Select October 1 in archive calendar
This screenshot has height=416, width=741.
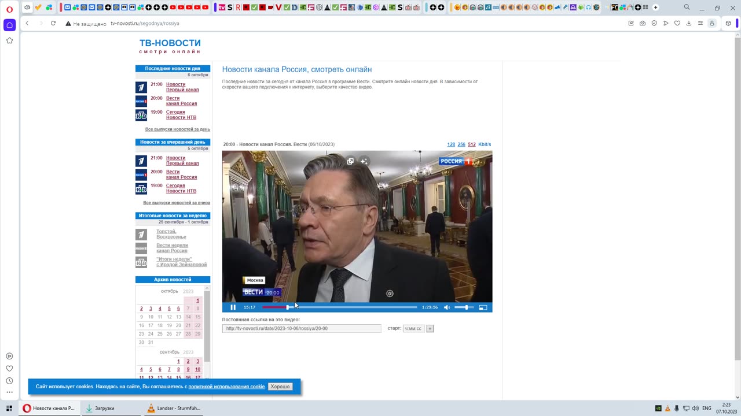click(197, 300)
